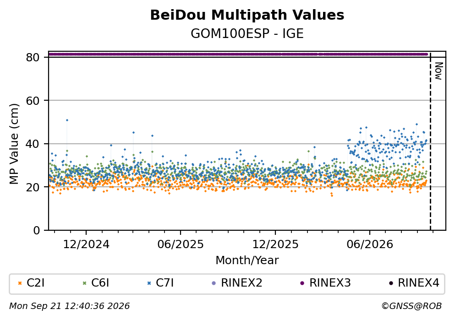Select the RINEX3 legend label

click(330, 282)
